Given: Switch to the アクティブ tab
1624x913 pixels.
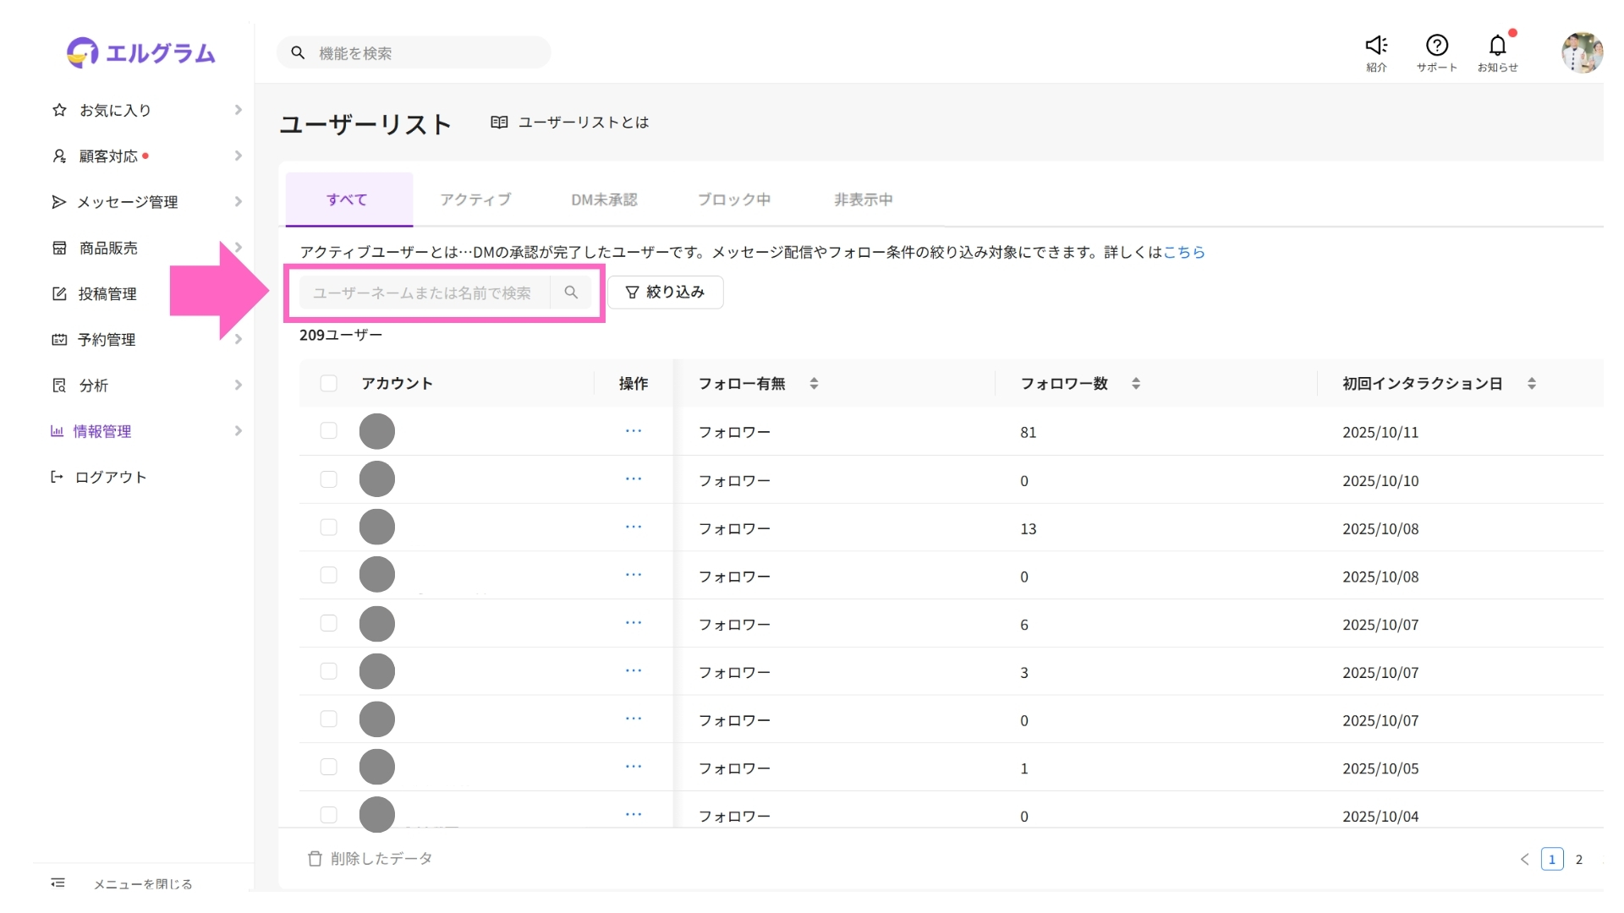Looking at the screenshot, I should [x=475, y=200].
